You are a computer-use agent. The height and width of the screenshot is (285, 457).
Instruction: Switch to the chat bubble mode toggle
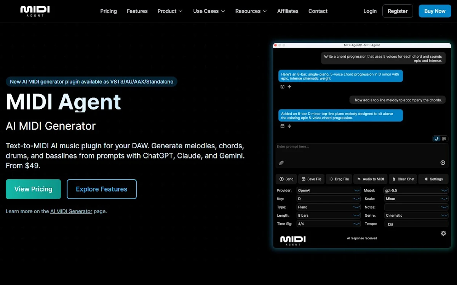[444, 139]
